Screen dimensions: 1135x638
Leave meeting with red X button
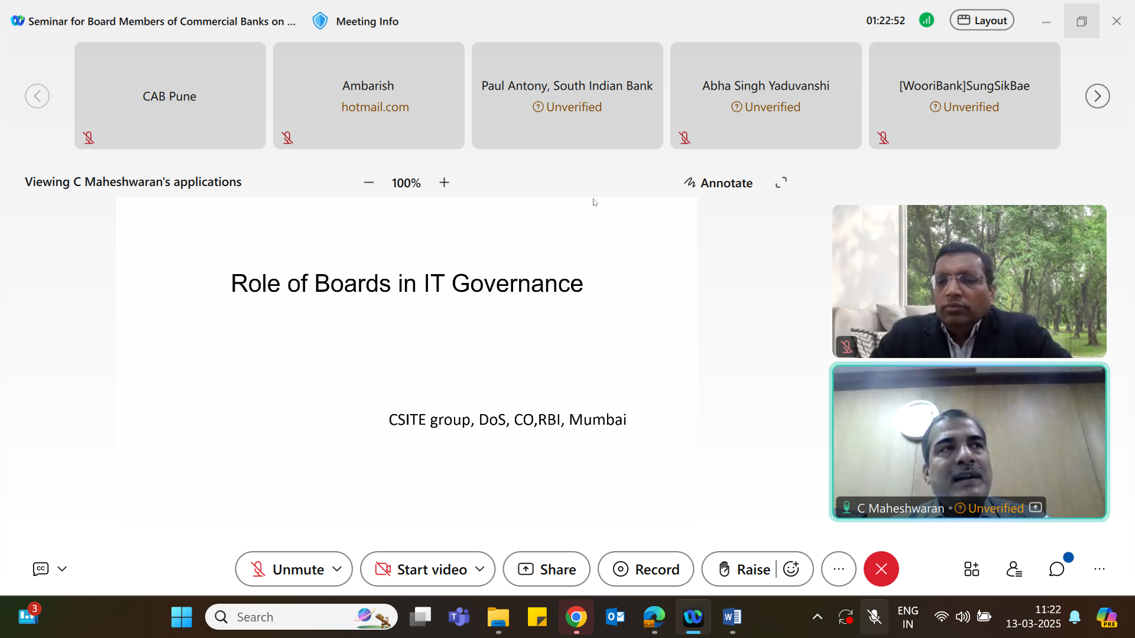point(881,569)
